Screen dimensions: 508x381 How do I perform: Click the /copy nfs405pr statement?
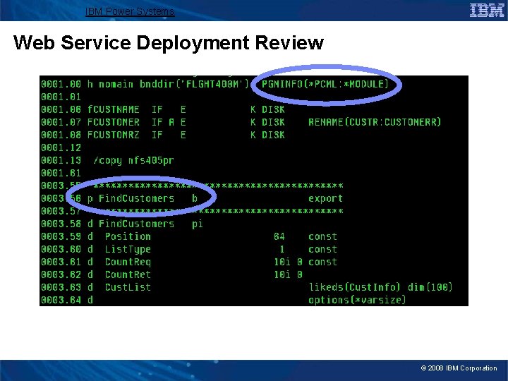(133, 160)
